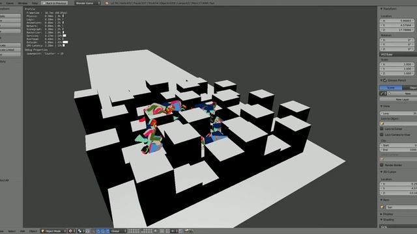Image resolution: width=417 pixels, height=234 pixels.
Task: Click the Sun item name field
Action: [401, 207]
